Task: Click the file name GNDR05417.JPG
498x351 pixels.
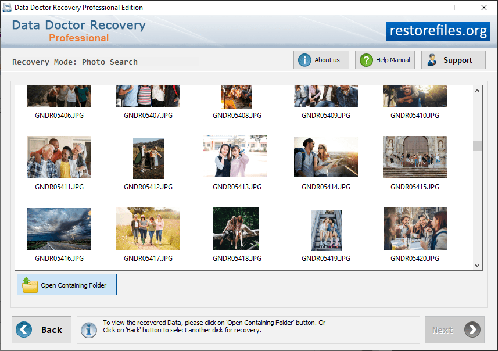Action: [x=148, y=258]
